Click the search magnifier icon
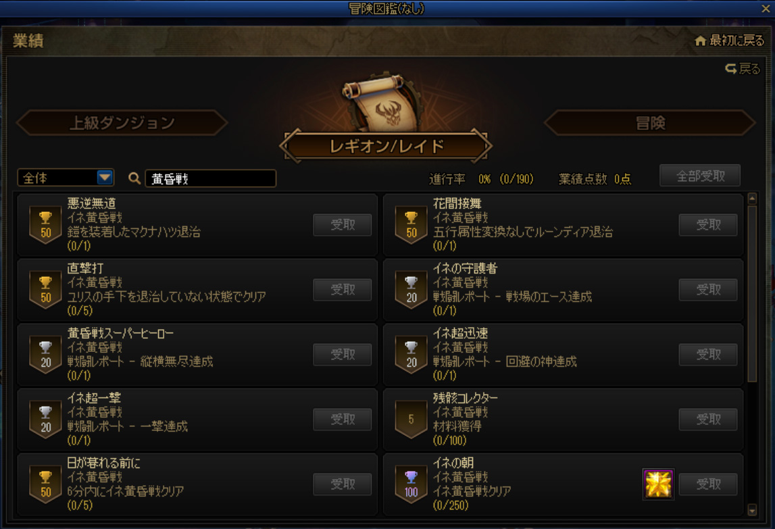 [x=134, y=178]
